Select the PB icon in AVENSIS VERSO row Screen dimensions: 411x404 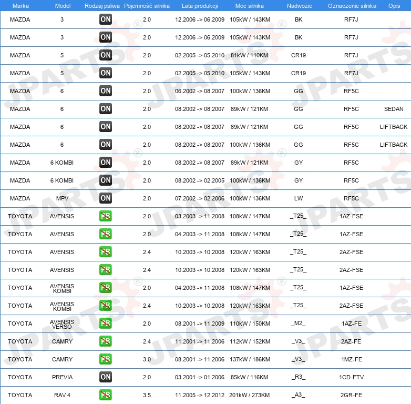point(106,323)
